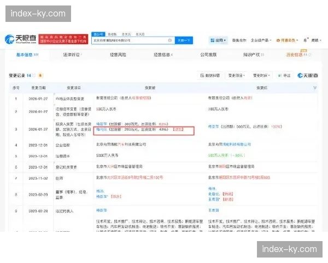The image size is (328, 263).
Task: Click the orange badge beside 变更记录 count
Action: [40, 75]
